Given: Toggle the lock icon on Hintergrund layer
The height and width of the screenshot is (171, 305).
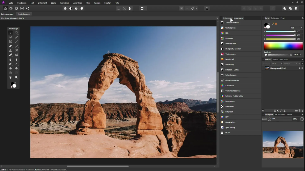Looking at the screenshot, I should click(299, 68).
